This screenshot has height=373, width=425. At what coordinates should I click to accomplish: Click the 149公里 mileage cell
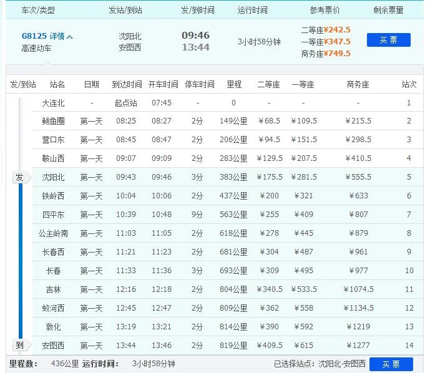pos(233,121)
